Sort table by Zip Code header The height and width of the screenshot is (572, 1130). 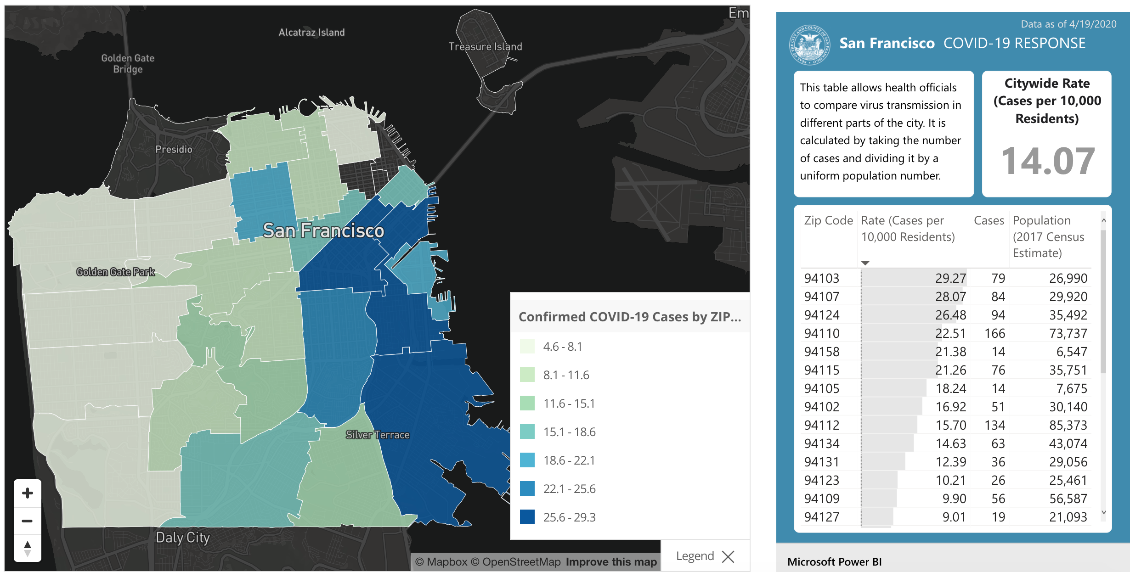[828, 221]
